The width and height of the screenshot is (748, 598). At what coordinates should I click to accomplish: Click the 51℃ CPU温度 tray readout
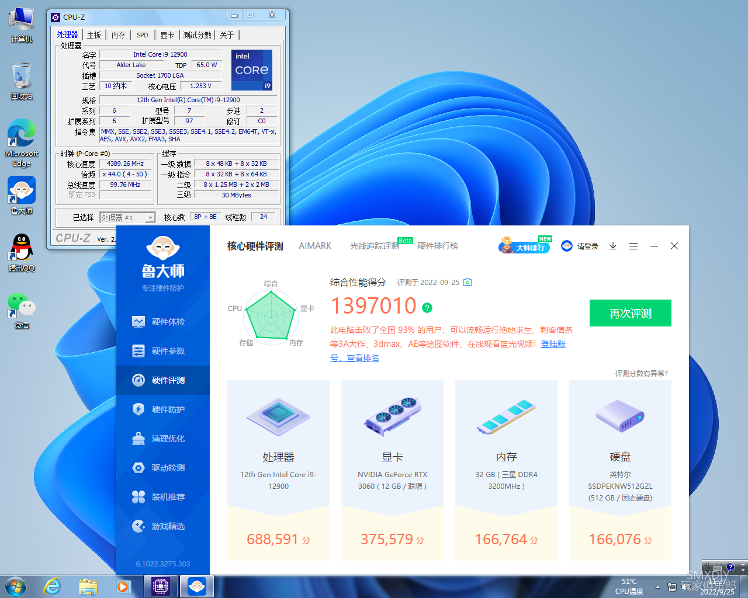[629, 586]
